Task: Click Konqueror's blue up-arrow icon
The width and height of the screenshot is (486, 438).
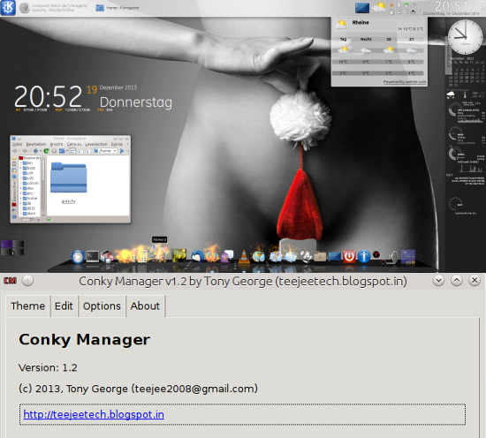Action: (35, 151)
